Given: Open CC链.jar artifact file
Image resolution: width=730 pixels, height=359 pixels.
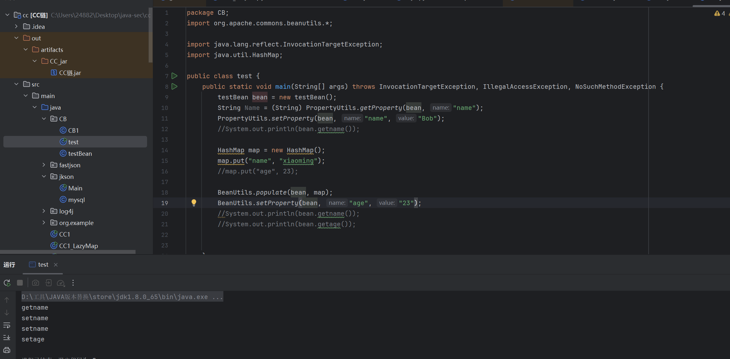Looking at the screenshot, I should (70, 73).
